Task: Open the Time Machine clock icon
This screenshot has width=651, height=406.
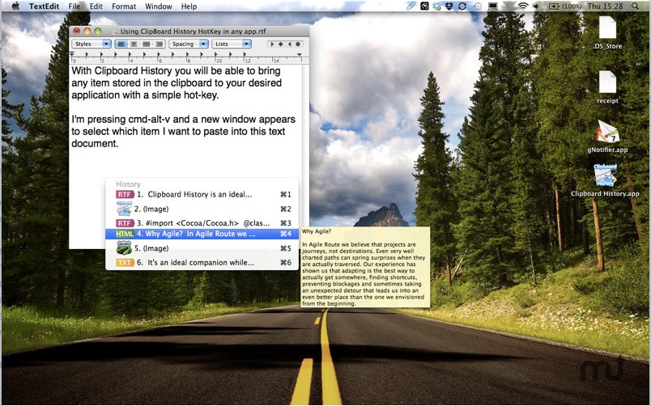Action: [x=478, y=6]
